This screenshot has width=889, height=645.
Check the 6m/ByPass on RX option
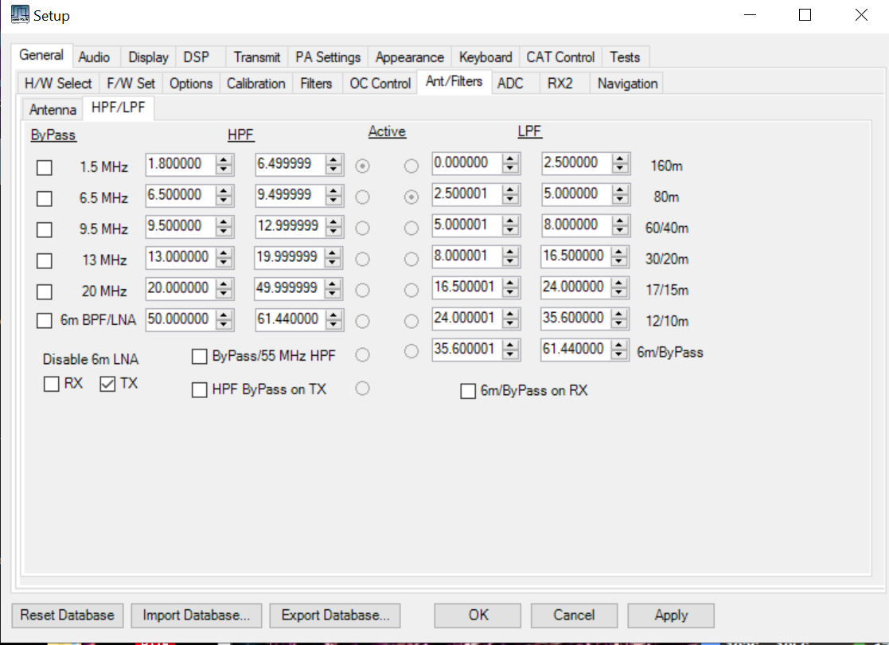click(x=469, y=391)
